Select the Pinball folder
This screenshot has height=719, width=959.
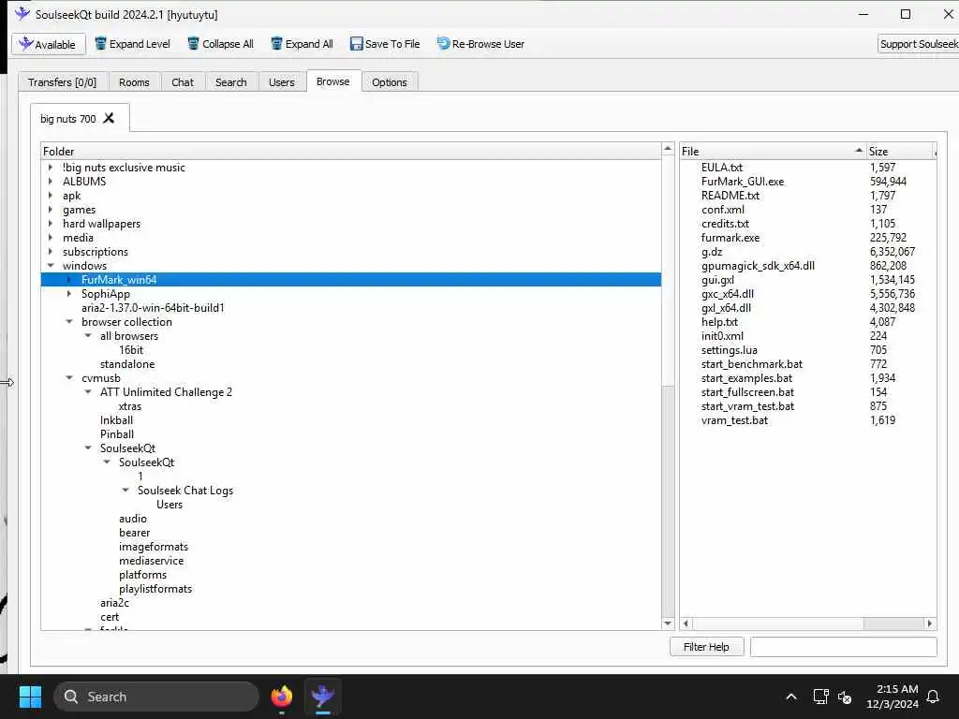pyautogui.click(x=117, y=434)
